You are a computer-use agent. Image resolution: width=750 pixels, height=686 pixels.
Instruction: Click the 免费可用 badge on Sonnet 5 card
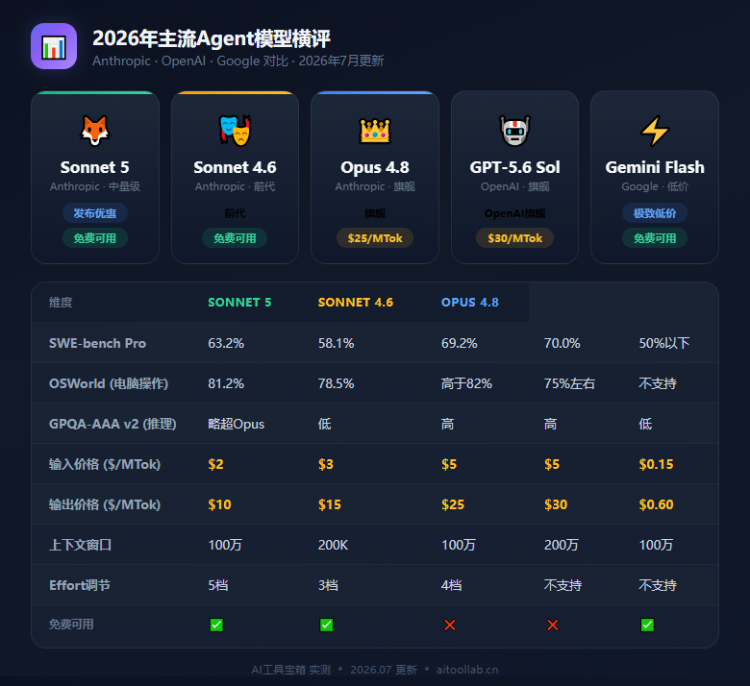pyautogui.click(x=94, y=238)
